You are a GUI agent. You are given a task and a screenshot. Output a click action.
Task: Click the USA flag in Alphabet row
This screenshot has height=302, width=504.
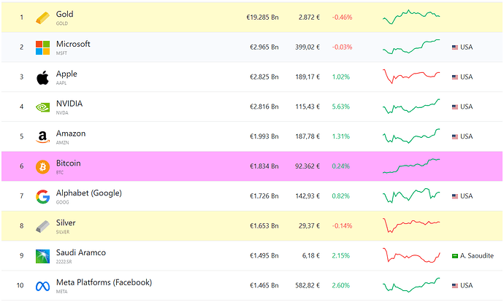pos(455,196)
